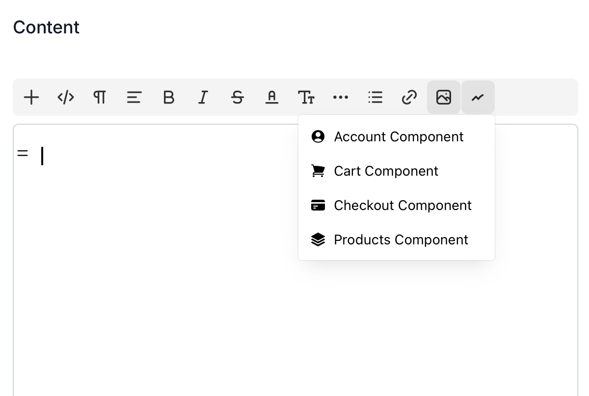Toggle underline text formatting
This screenshot has height=396, width=589.
point(272,97)
